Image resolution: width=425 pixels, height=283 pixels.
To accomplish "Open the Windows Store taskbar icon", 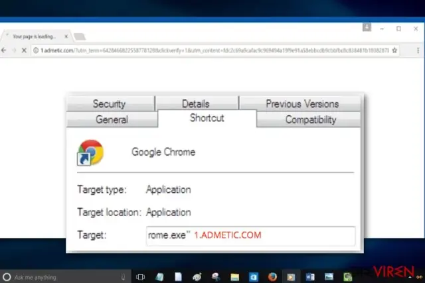I will [254, 277].
